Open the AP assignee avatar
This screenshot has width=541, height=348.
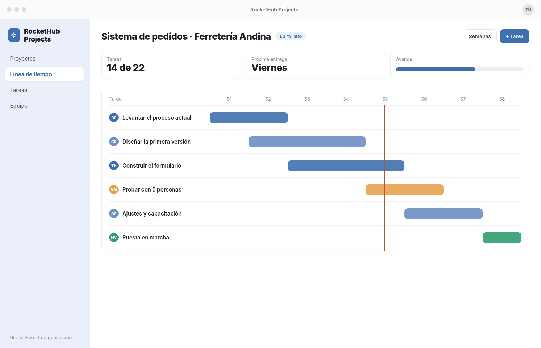tap(114, 213)
